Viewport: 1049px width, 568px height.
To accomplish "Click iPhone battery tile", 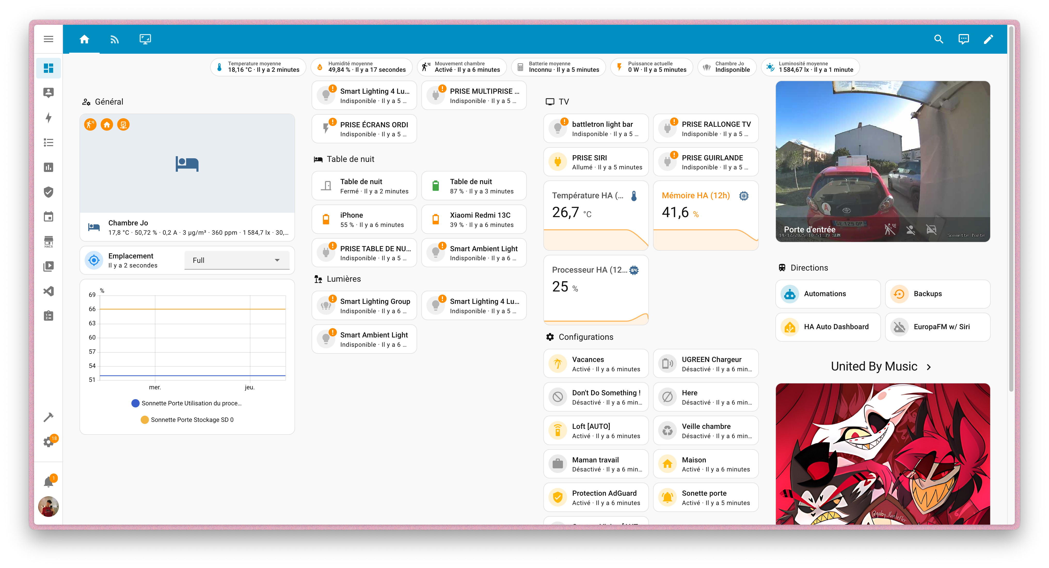I will pos(364,220).
